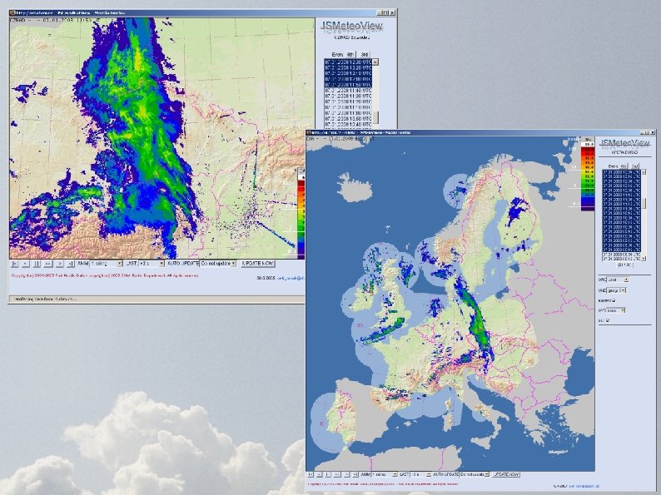Select the 10:40 UTC entry in CZRAD list
The image size is (661, 495).
click(348, 124)
